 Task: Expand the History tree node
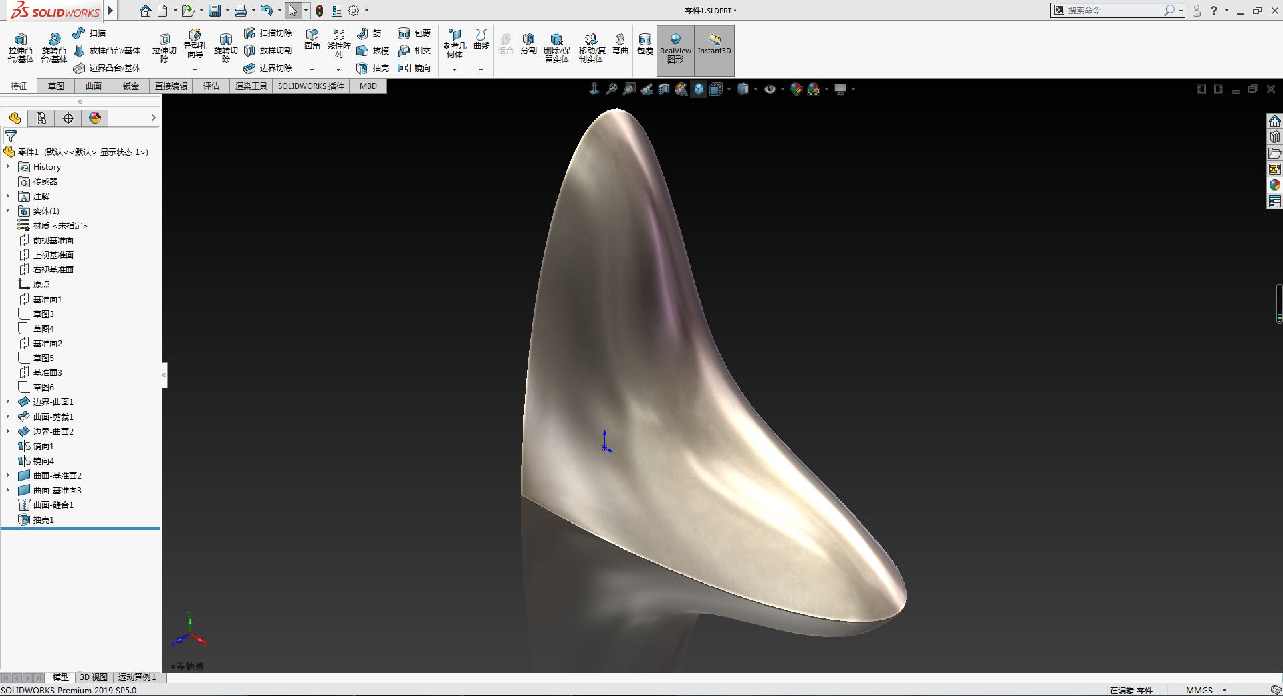[x=8, y=167]
